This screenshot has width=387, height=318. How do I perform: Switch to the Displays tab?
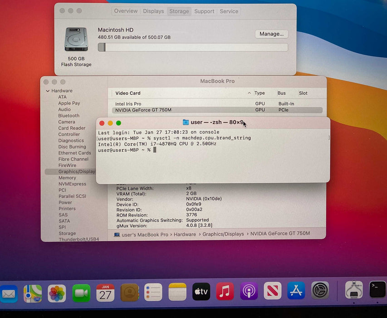[x=153, y=11]
